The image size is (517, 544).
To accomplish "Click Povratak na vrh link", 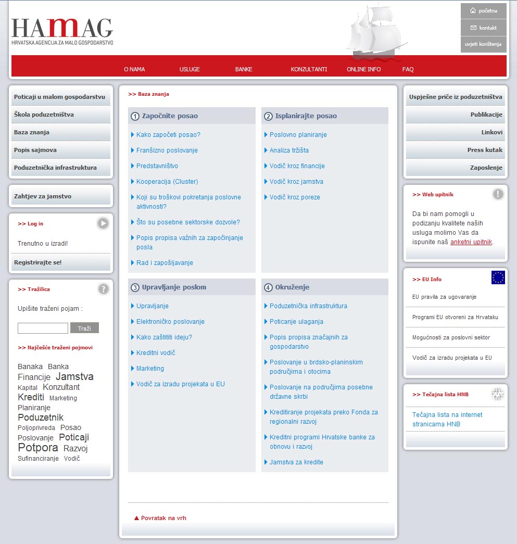I will [x=163, y=518].
